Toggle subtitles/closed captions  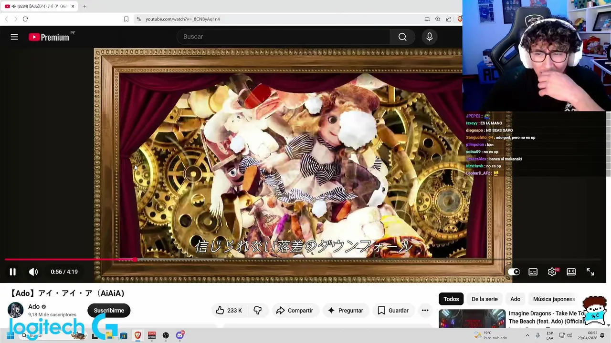533,272
